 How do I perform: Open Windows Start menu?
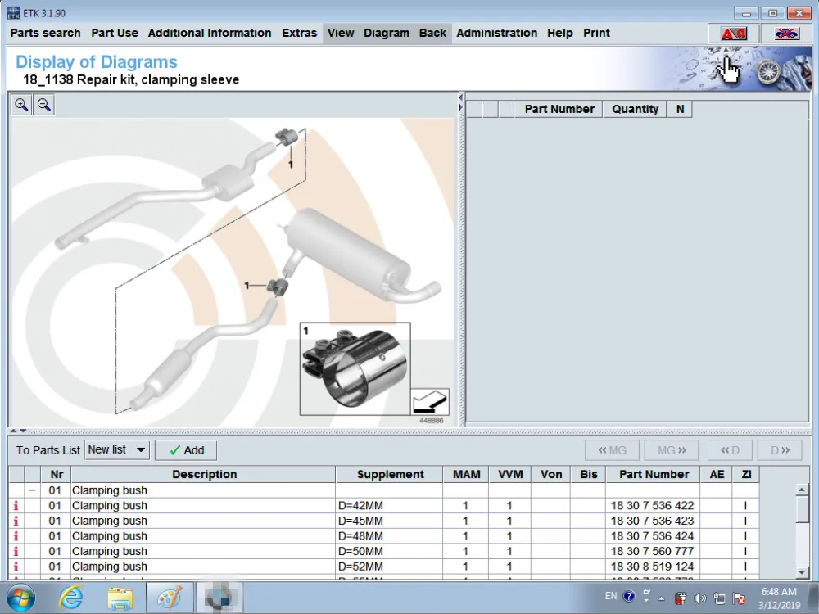click(x=21, y=598)
